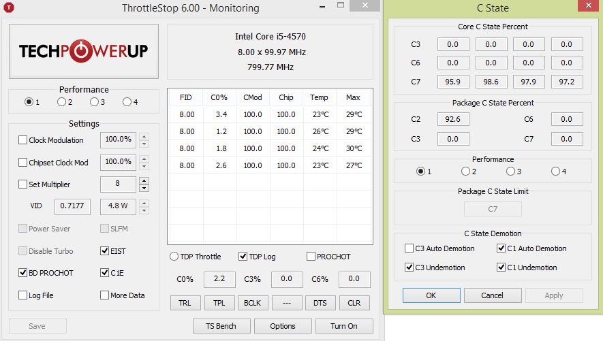
Task: Click the core C7 value 98.6 field
Action: pos(491,82)
